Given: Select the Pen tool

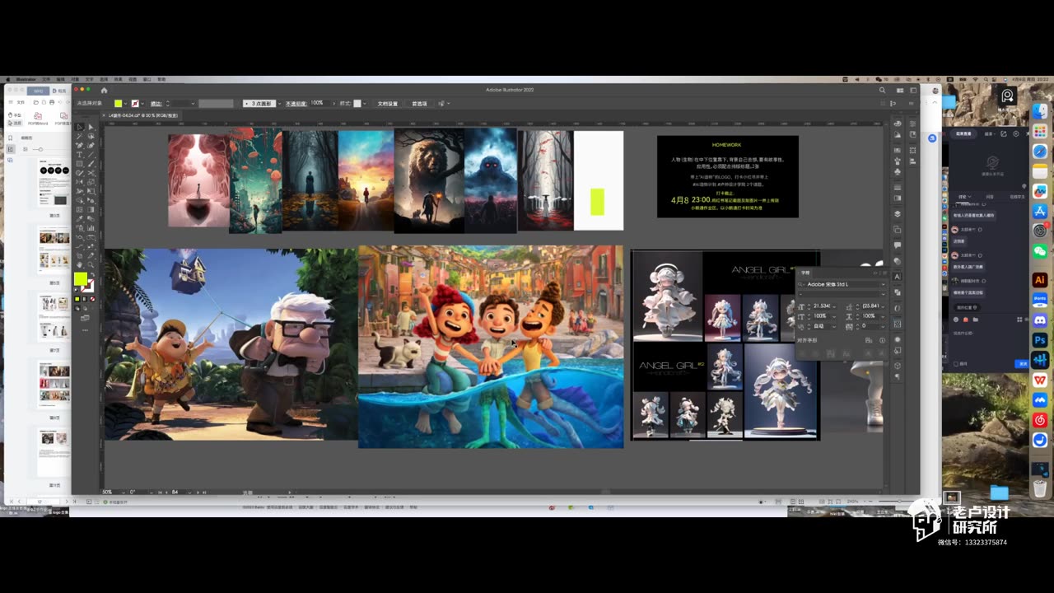Looking at the screenshot, I should 80,145.
